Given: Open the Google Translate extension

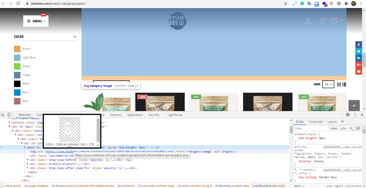Looking at the screenshot, I should click(309, 4).
